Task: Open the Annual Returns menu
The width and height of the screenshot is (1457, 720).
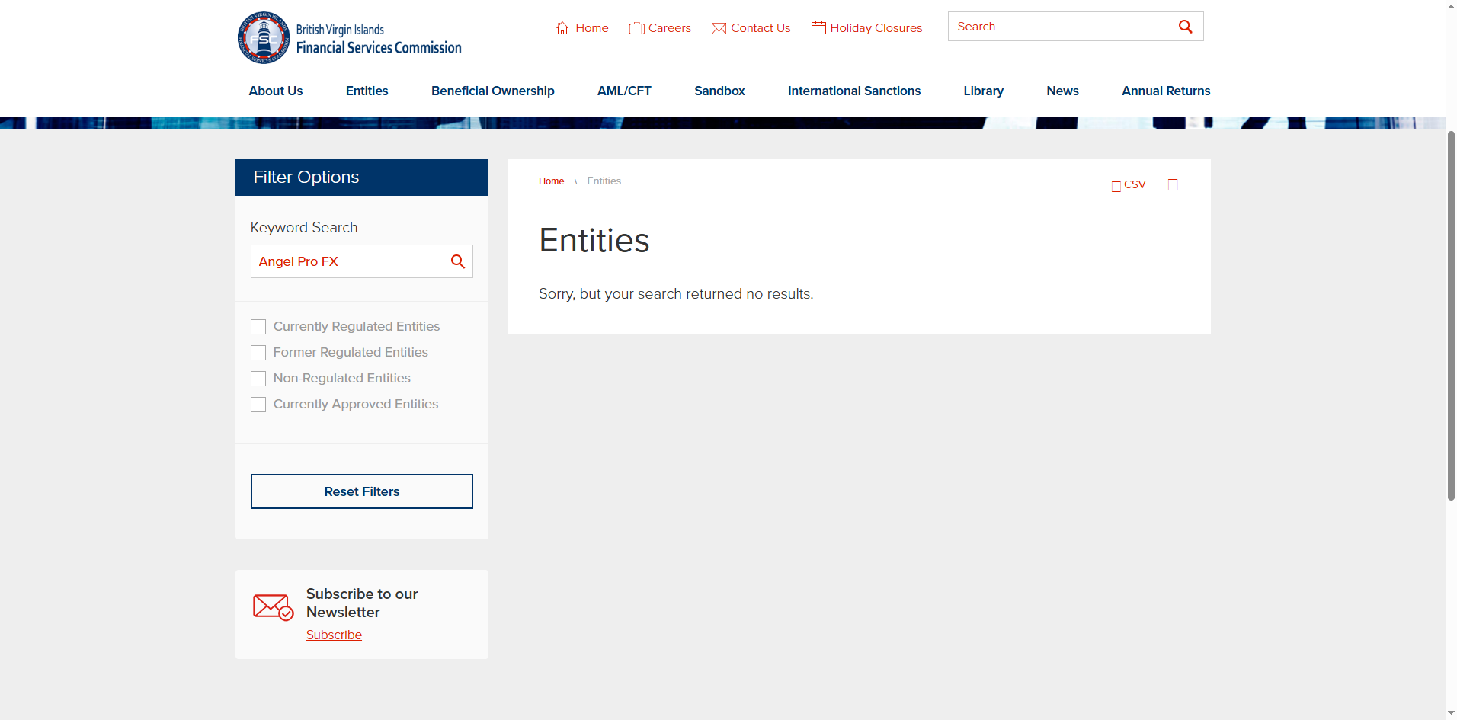Action: (x=1166, y=91)
